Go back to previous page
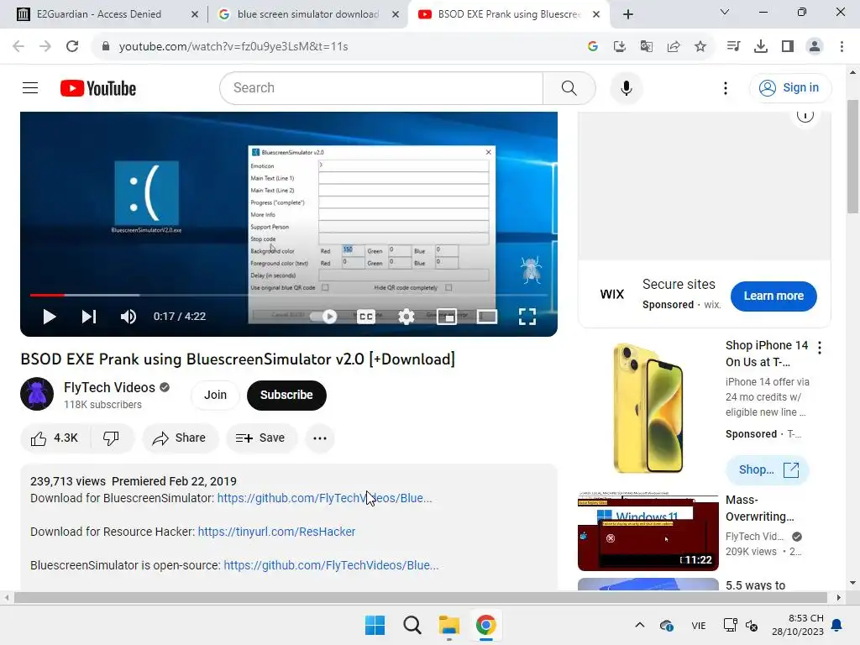The width and height of the screenshot is (860, 645). click(x=18, y=47)
